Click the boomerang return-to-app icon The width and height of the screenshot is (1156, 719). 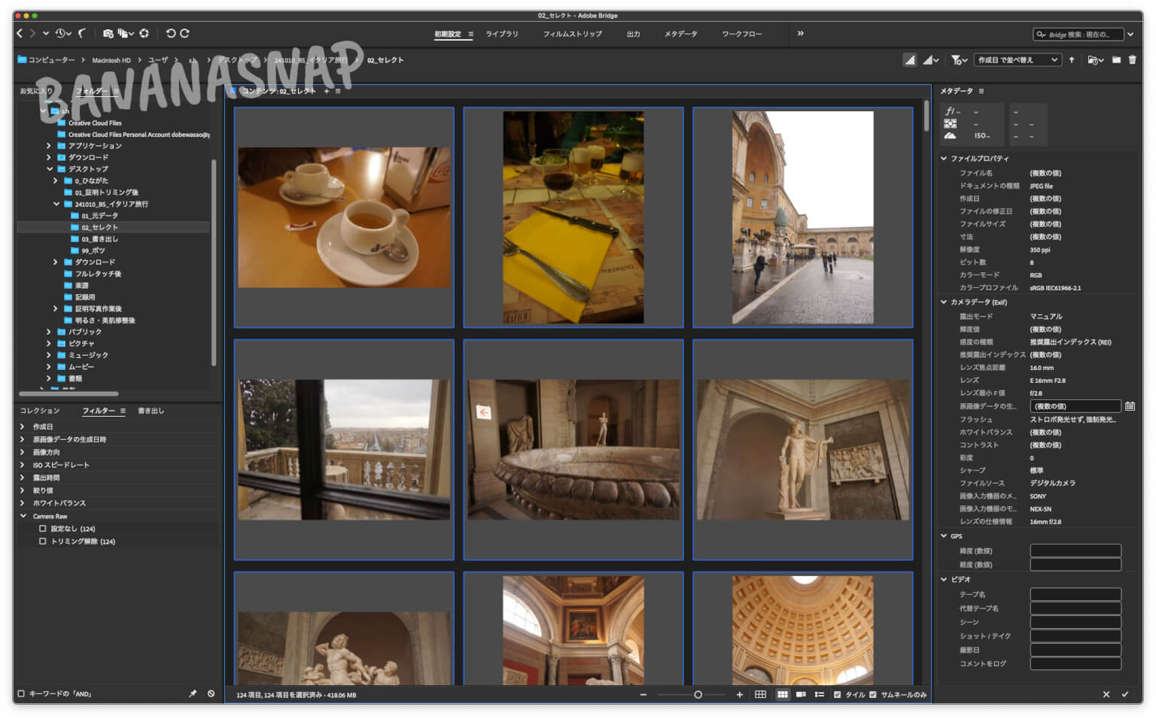pyautogui.click(x=82, y=33)
